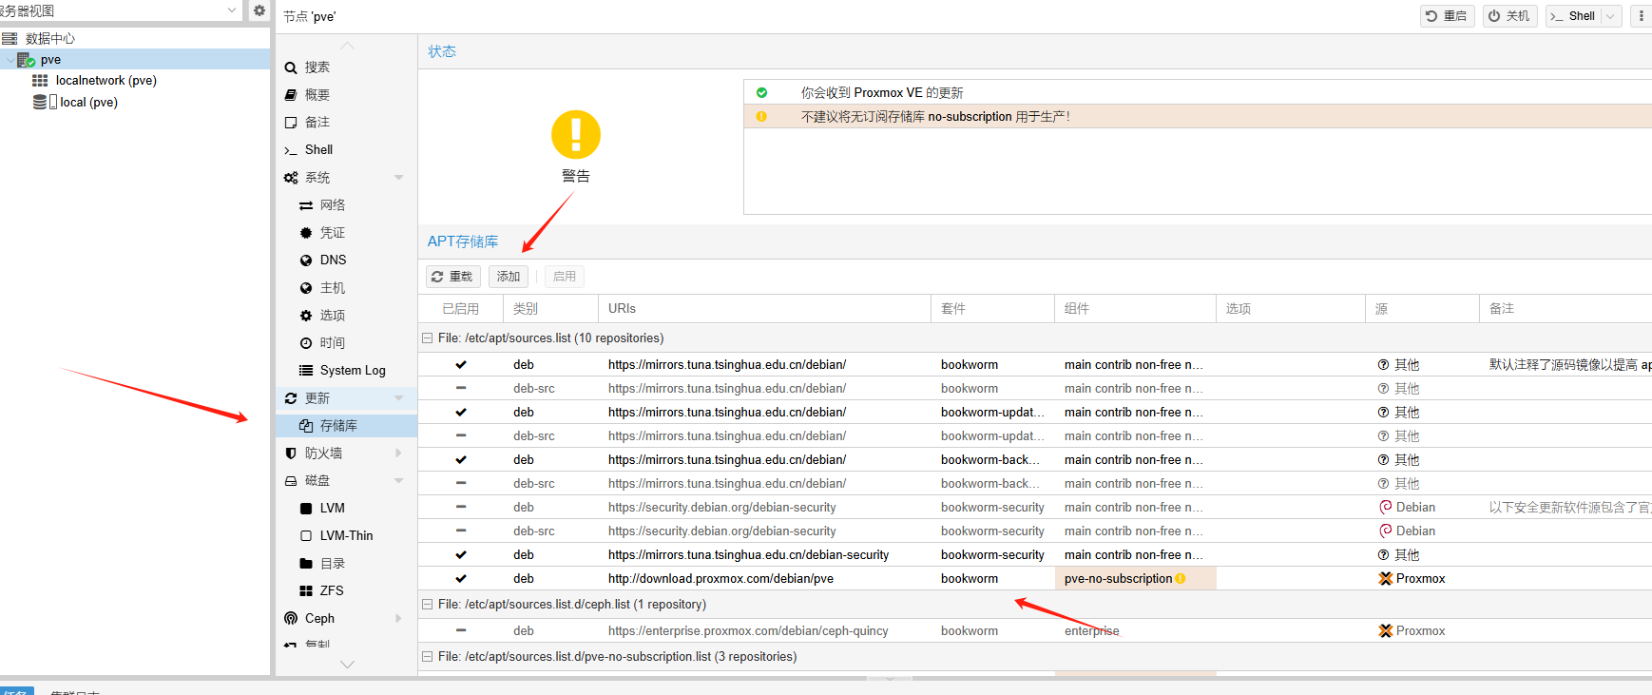1652x695 pixels.
Task: Open the 时间 time settings
Action: pyautogui.click(x=332, y=343)
